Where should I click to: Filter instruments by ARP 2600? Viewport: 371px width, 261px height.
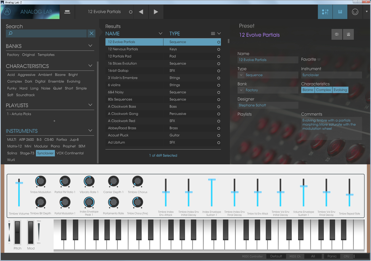point(26,139)
